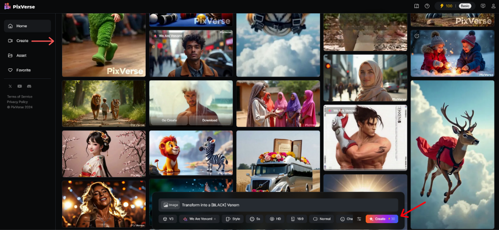This screenshot has height=230, width=499.
Task: Open the children with sparklers in snow thumbnail
Action: click(453, 54)
